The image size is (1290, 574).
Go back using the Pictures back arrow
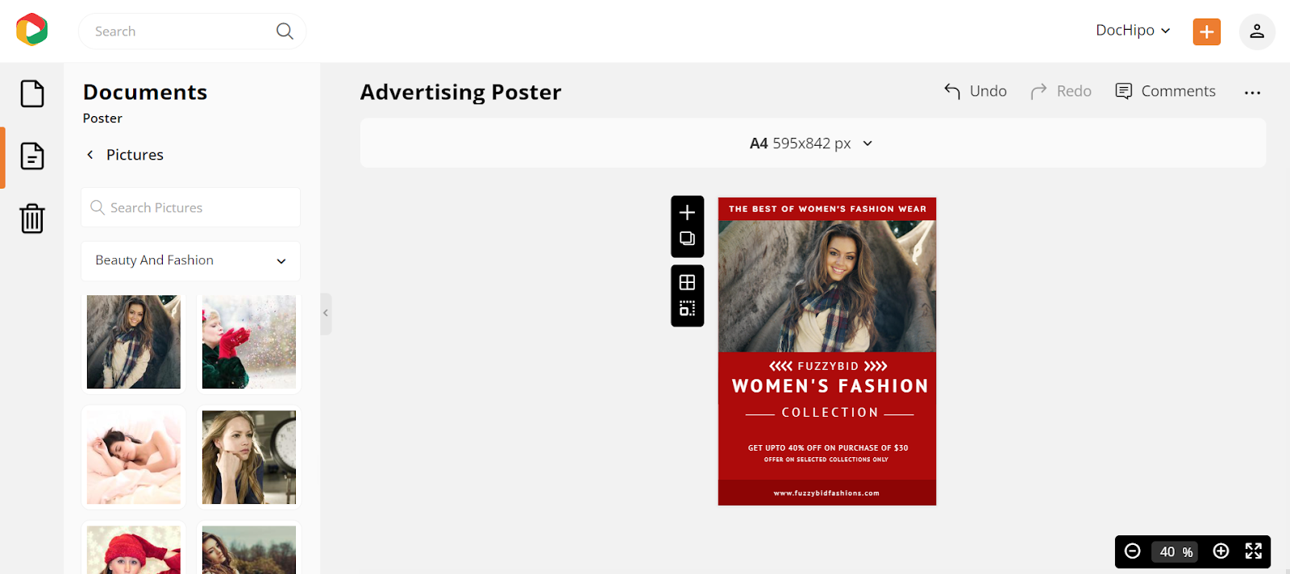click(90, 155)
